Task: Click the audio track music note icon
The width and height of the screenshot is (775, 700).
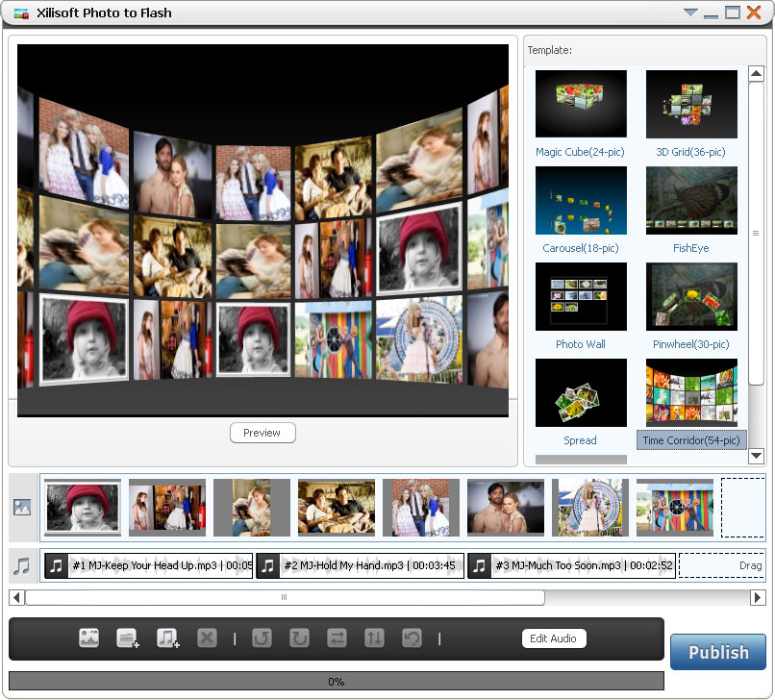Action: click(23, 565)
